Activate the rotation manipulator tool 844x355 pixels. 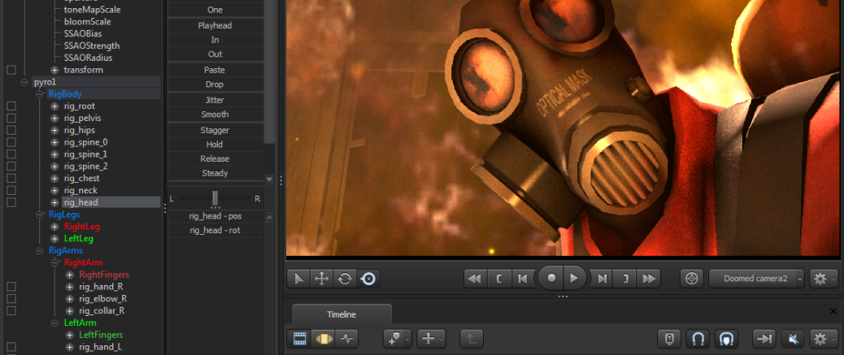(345, 279)
